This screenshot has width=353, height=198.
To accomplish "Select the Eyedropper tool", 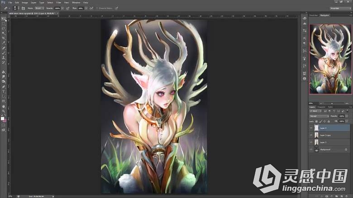I will pyautogui.click(x=3, y=43).
